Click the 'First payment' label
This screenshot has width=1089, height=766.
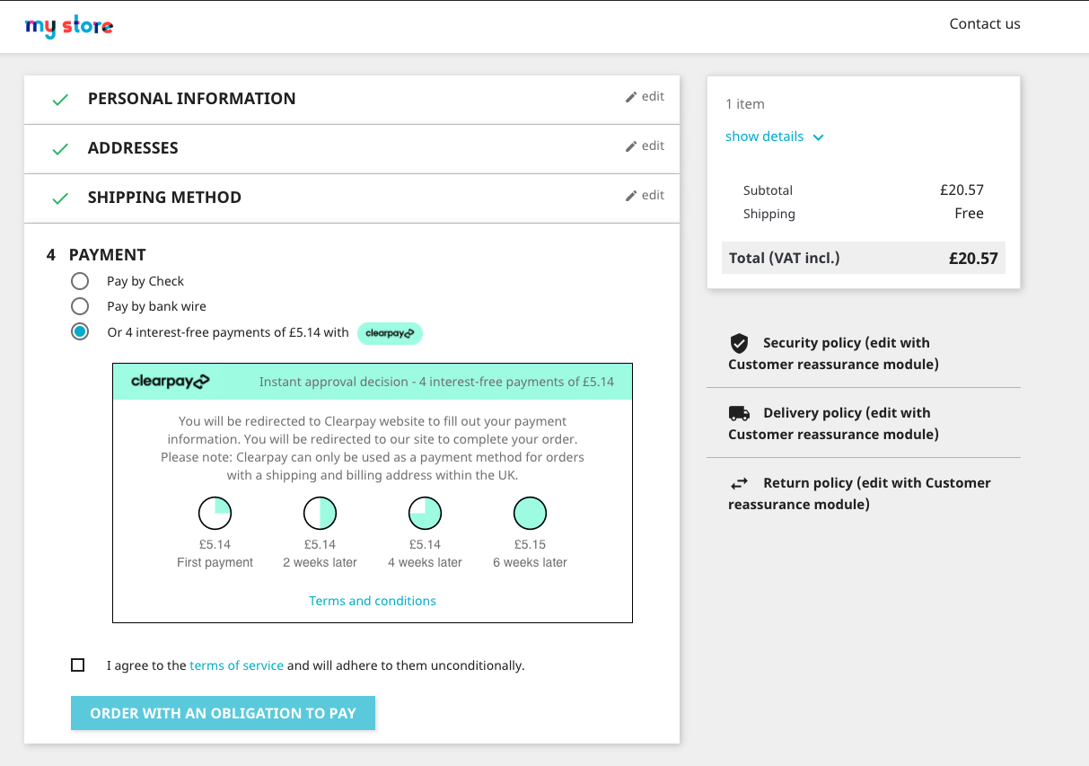pos(215,562)
